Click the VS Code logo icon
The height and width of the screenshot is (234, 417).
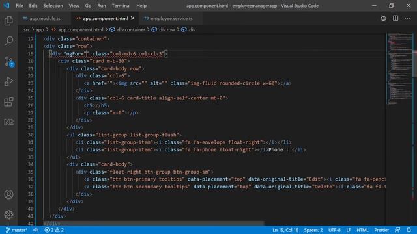point(7,6)
